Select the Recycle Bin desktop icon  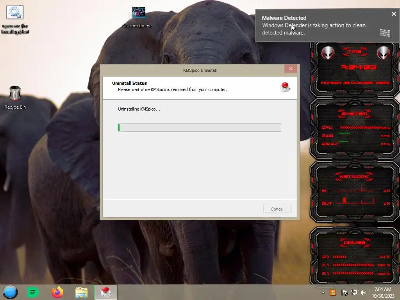15,97
